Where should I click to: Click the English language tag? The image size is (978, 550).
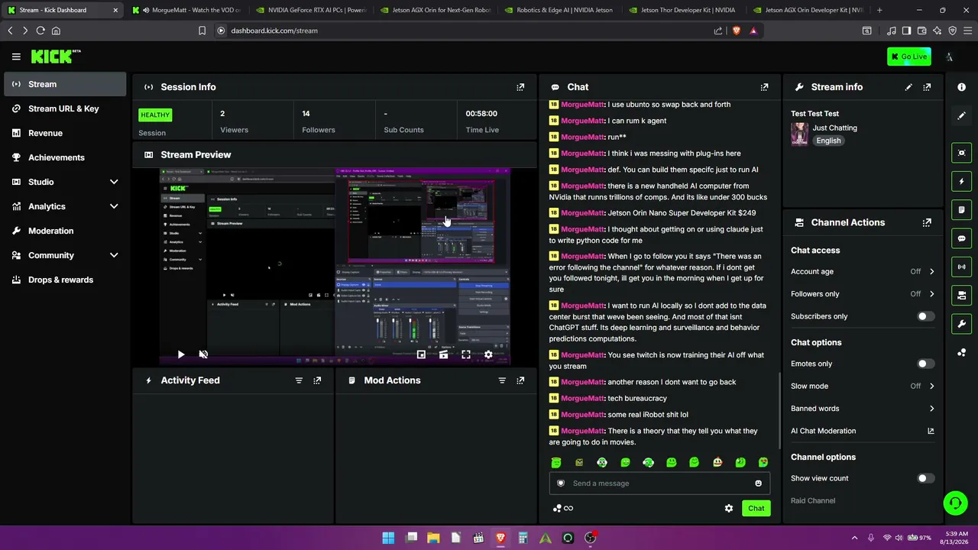click(x=828, y=141)
